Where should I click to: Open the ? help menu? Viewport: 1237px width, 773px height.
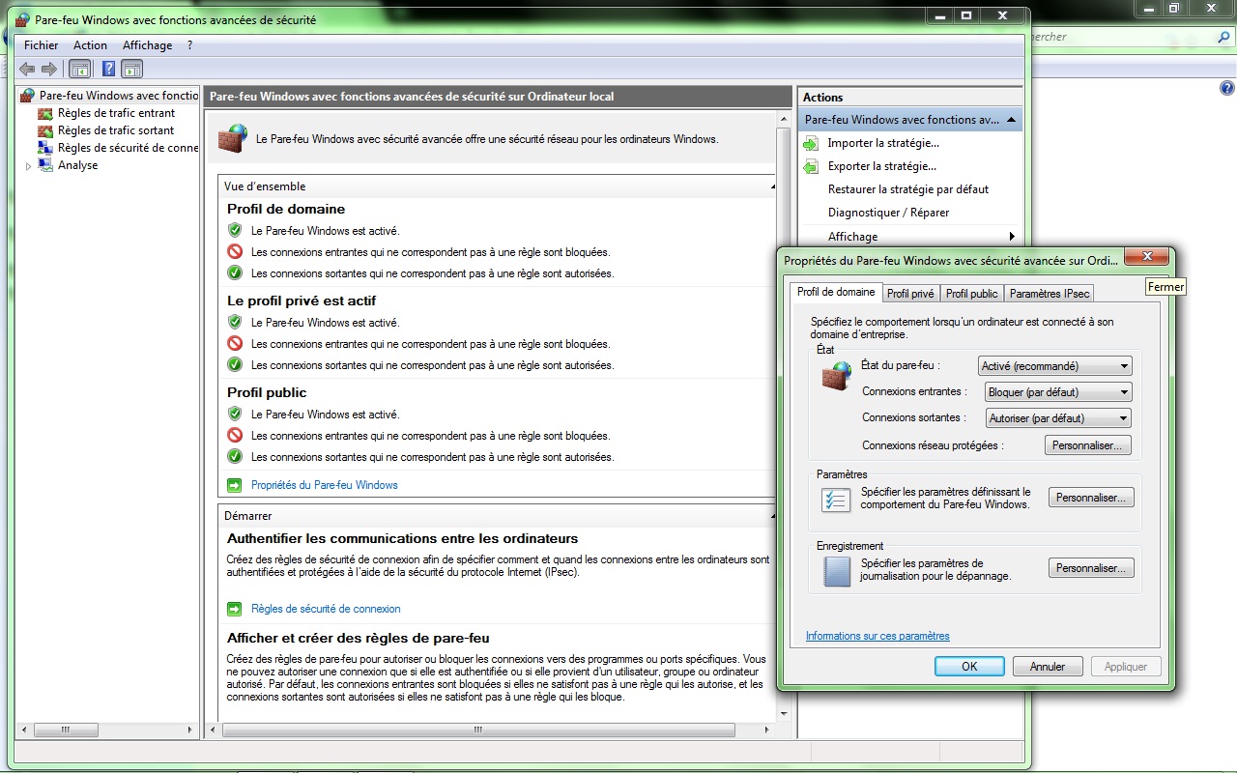(x=190, y=45)
